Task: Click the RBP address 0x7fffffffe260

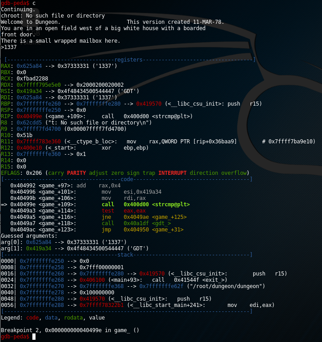Action: pos(39,104)
